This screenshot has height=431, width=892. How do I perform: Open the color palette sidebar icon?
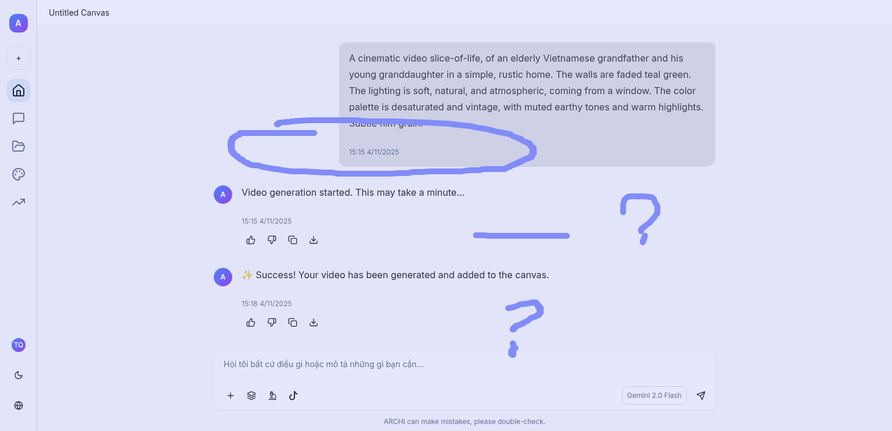[19, 174]
